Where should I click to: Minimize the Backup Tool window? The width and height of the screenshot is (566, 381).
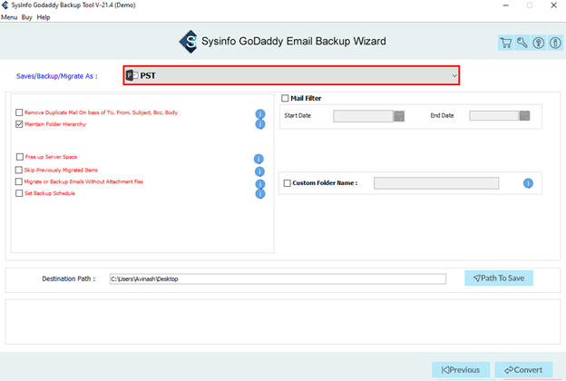pos(506,5)
